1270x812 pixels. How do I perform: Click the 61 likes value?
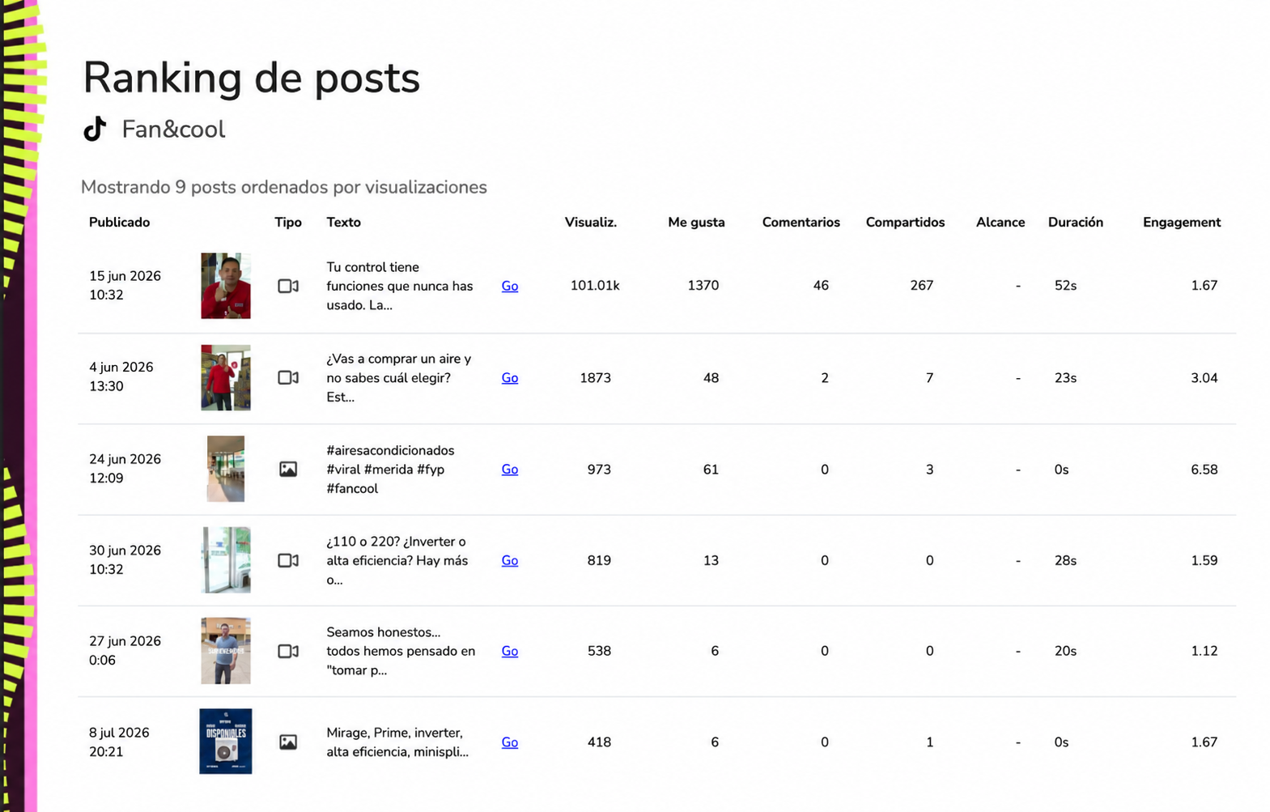(x=711, y=469)
